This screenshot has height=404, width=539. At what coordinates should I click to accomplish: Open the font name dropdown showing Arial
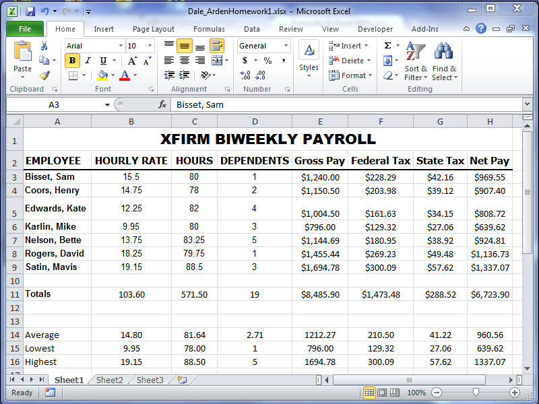click(121, 46)
